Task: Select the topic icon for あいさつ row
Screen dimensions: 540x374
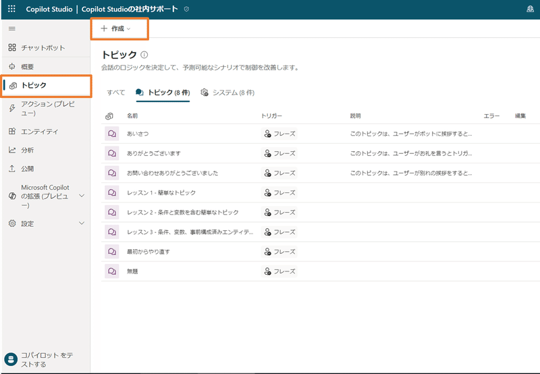Action: click(x=112, y=134)
